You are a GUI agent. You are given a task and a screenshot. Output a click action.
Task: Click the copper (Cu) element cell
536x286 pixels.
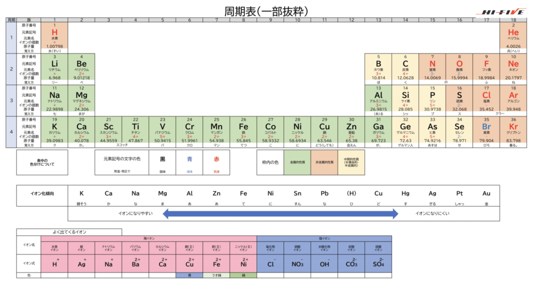(x=325, y=131)
